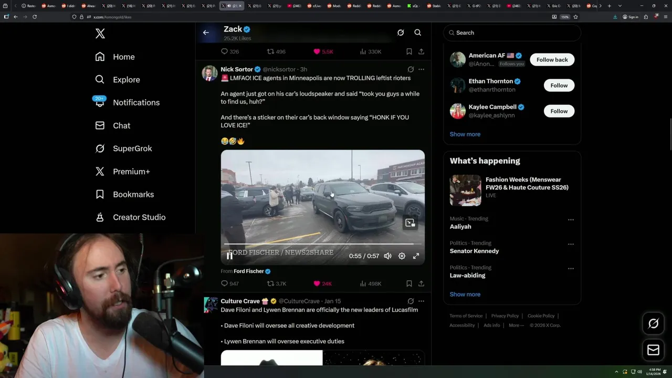672x378 pixels.
Task: Reply to Nick Sortor post with 947 comments
Action: coord(230,283)
